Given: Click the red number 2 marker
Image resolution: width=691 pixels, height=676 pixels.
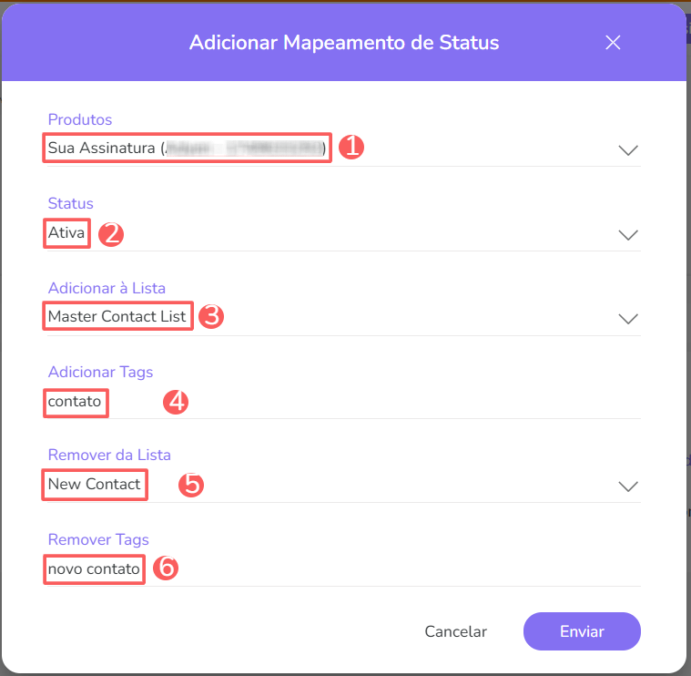Looking at the screenshot, I should coord(111,233).
